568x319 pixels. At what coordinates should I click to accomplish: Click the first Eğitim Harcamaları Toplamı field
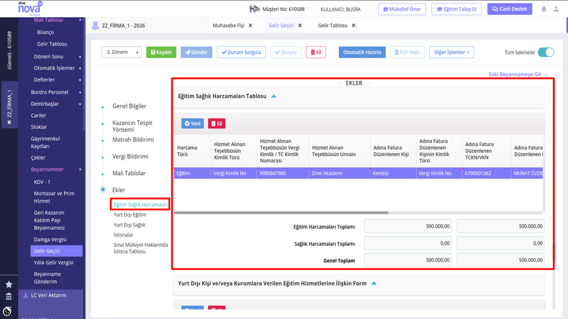pos(408,227)
